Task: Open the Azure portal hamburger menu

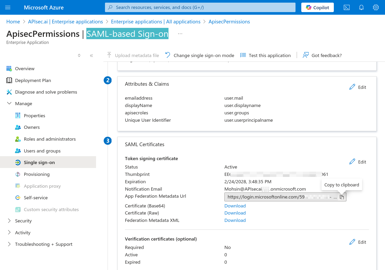Action: pos(8,7)
